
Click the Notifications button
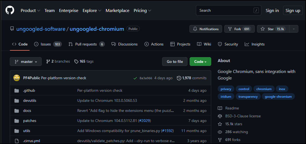(206, 29)
